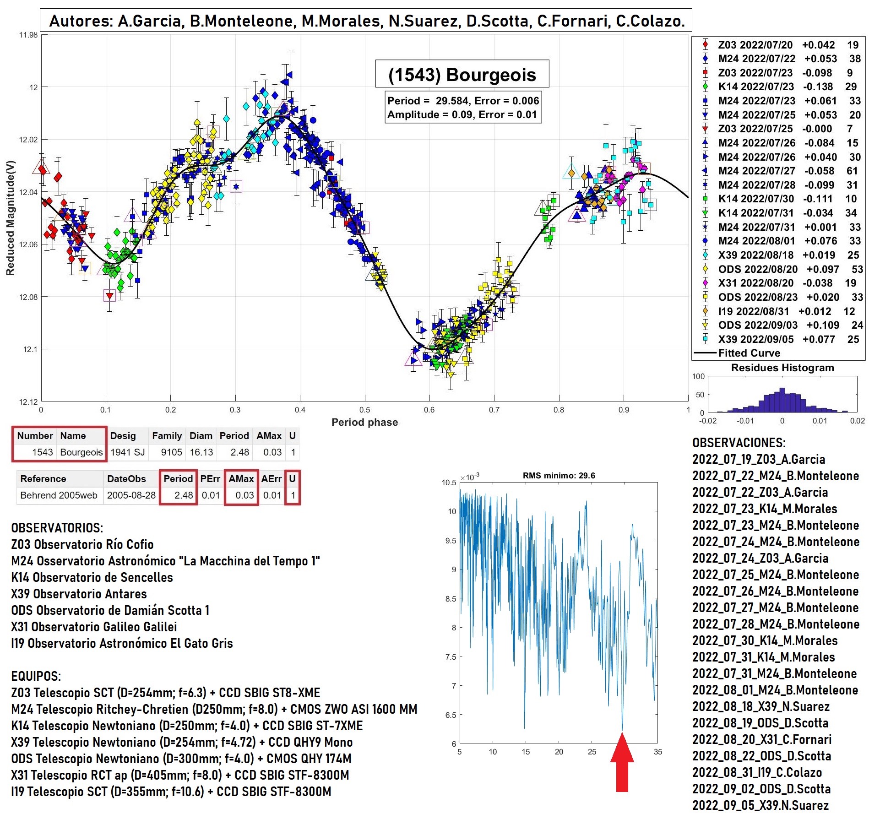Select 'X31 Observatorio Galileo Galilei'
Screen dimensions: 880x819
click(x=94, y=627)
